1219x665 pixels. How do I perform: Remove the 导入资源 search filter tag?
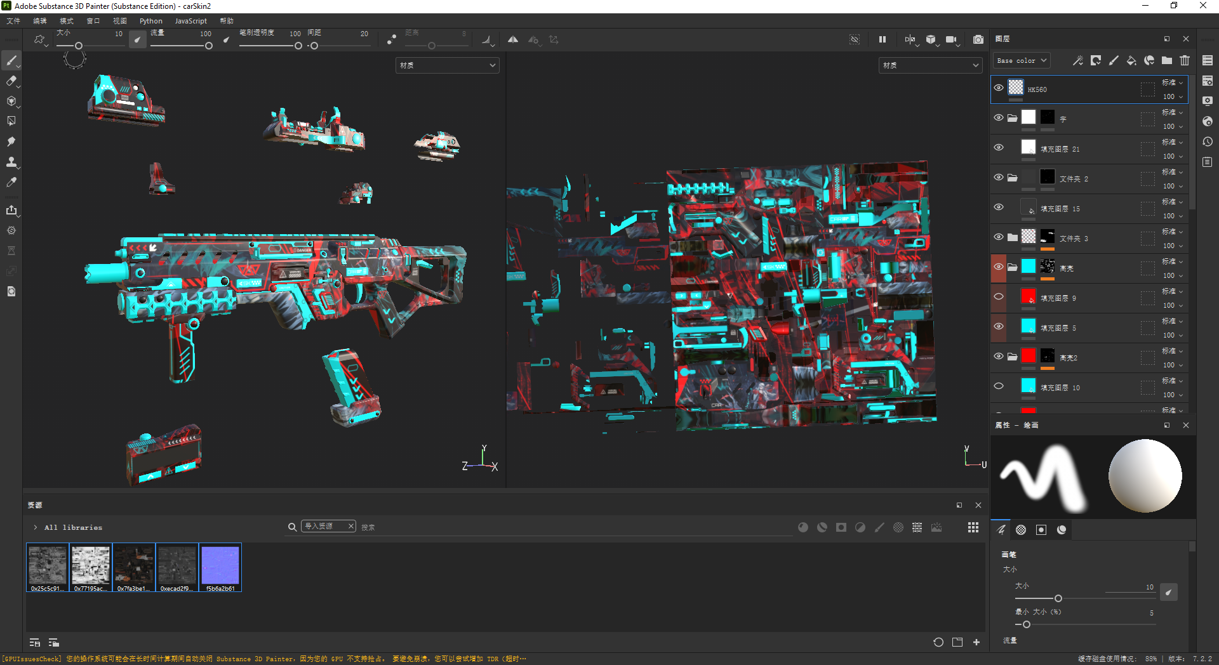pos(350,527)
